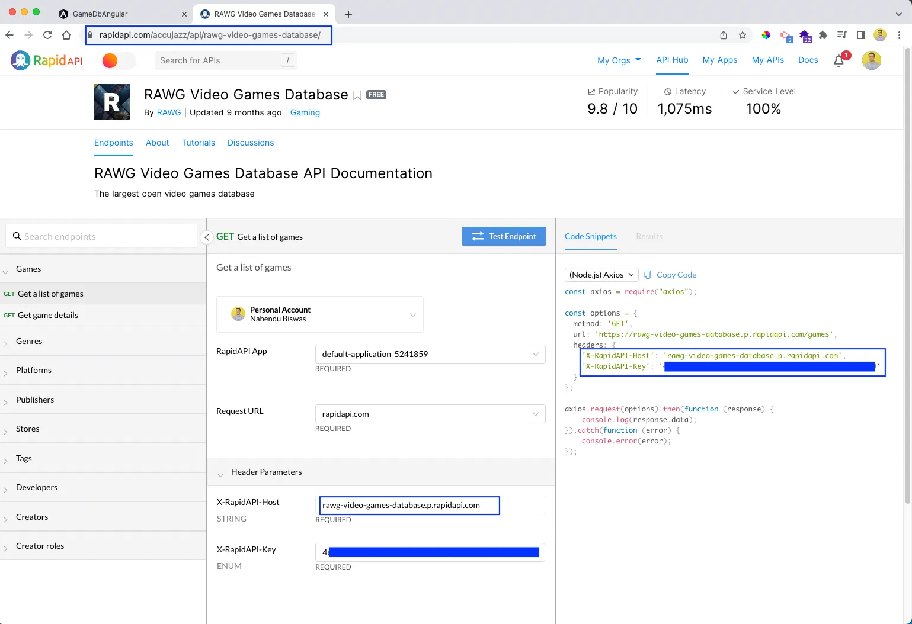Select the Code Snippets tab
The image size is (912, 624).
point(591,236)
